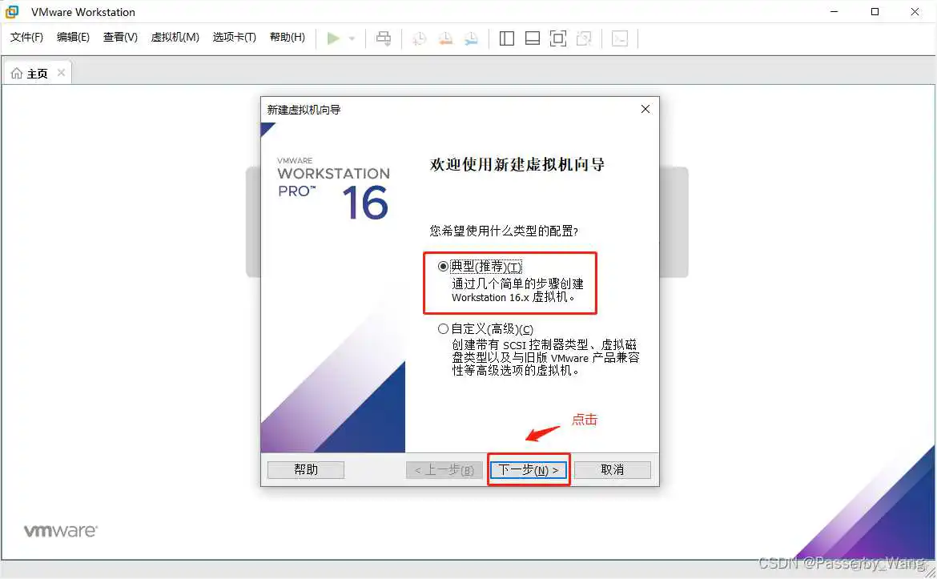Switch to the 主页 tab
This screenshot has width=937, height=579.
pyautogui.click(x=38, y=74)
